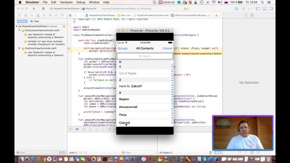Collapse the PeoplePickerSwiftDemo issues tree
Screen dimensions: 290x163
tap(17, 26)
